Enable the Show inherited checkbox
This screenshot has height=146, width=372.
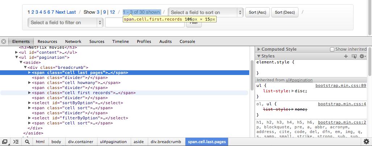[332, 49]
